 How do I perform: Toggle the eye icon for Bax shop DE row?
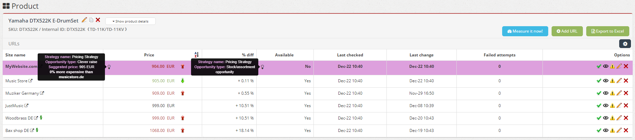point(606,130)
